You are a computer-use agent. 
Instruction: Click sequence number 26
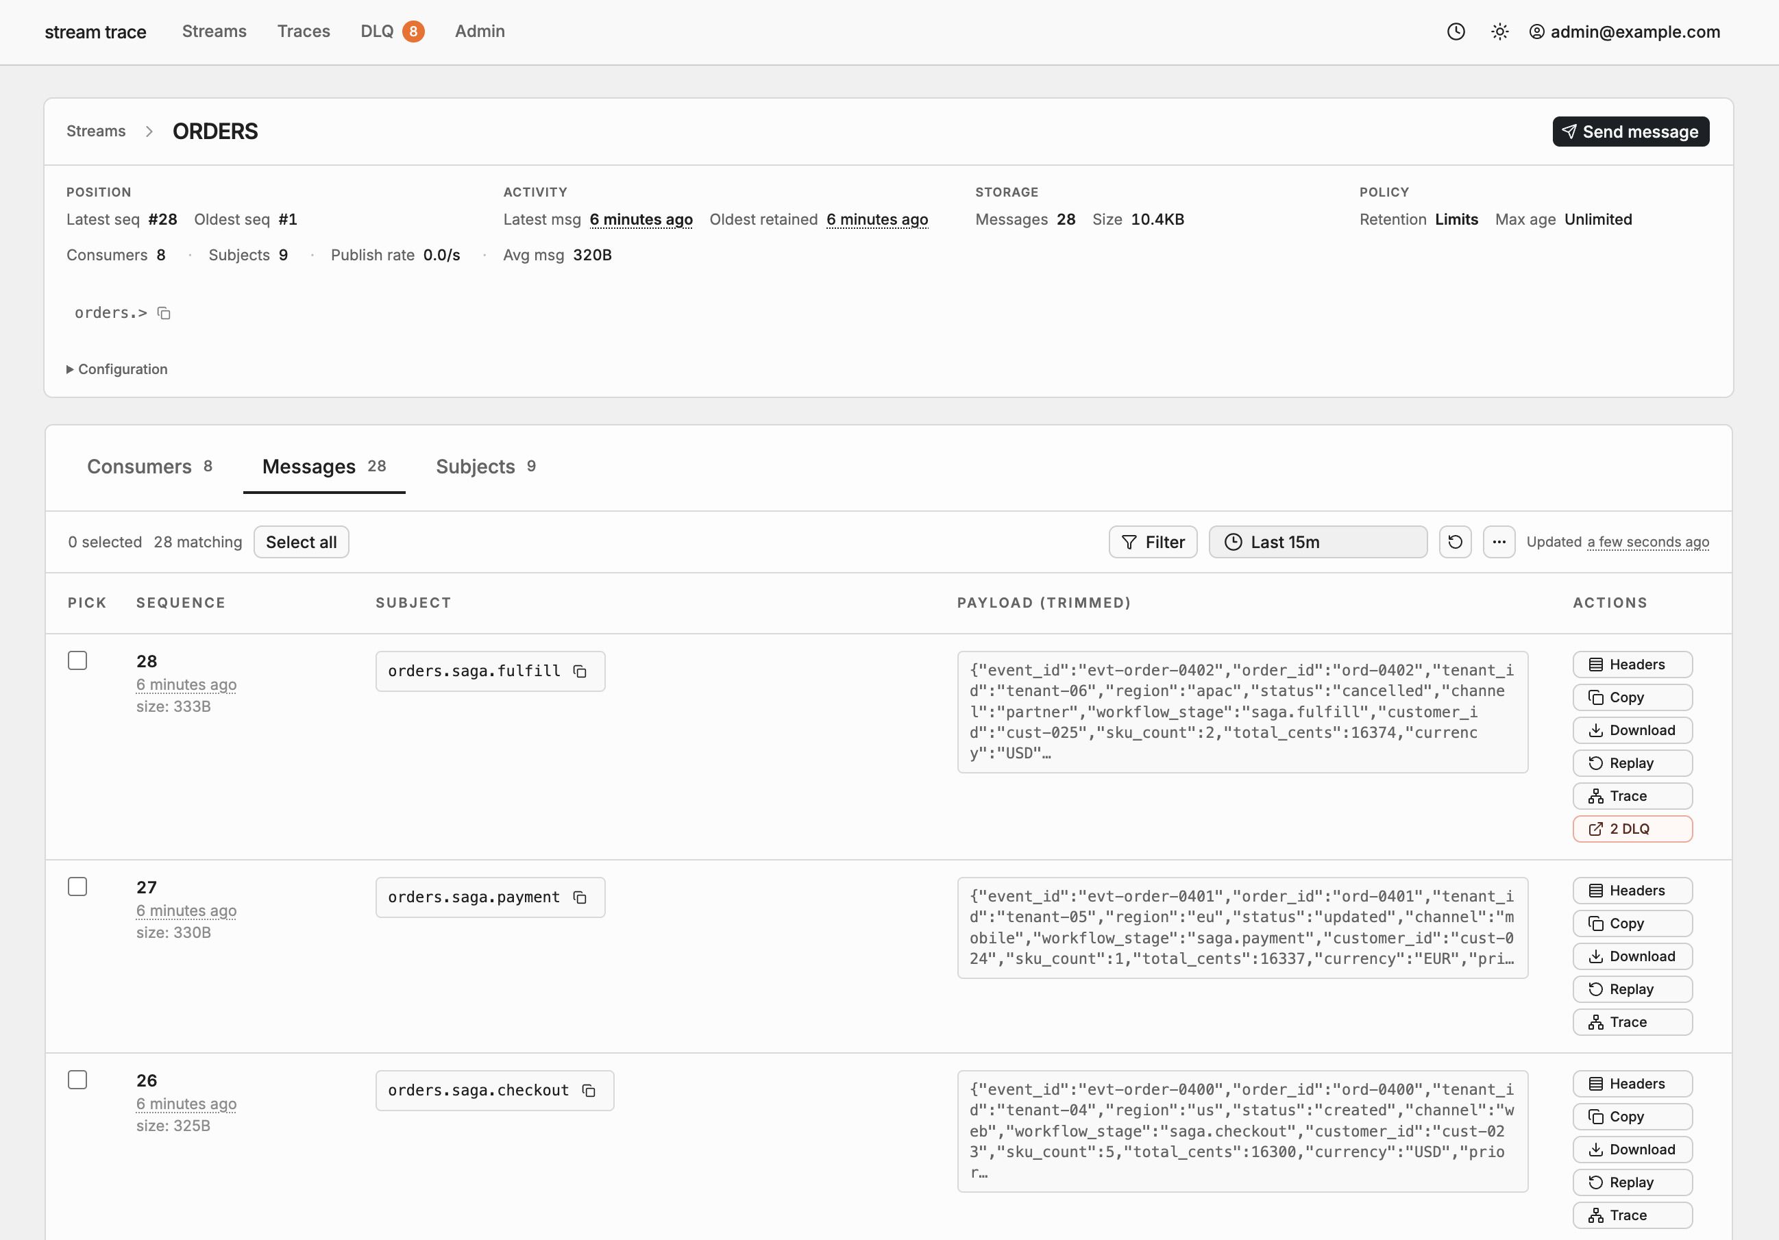tap(147, 1080)
